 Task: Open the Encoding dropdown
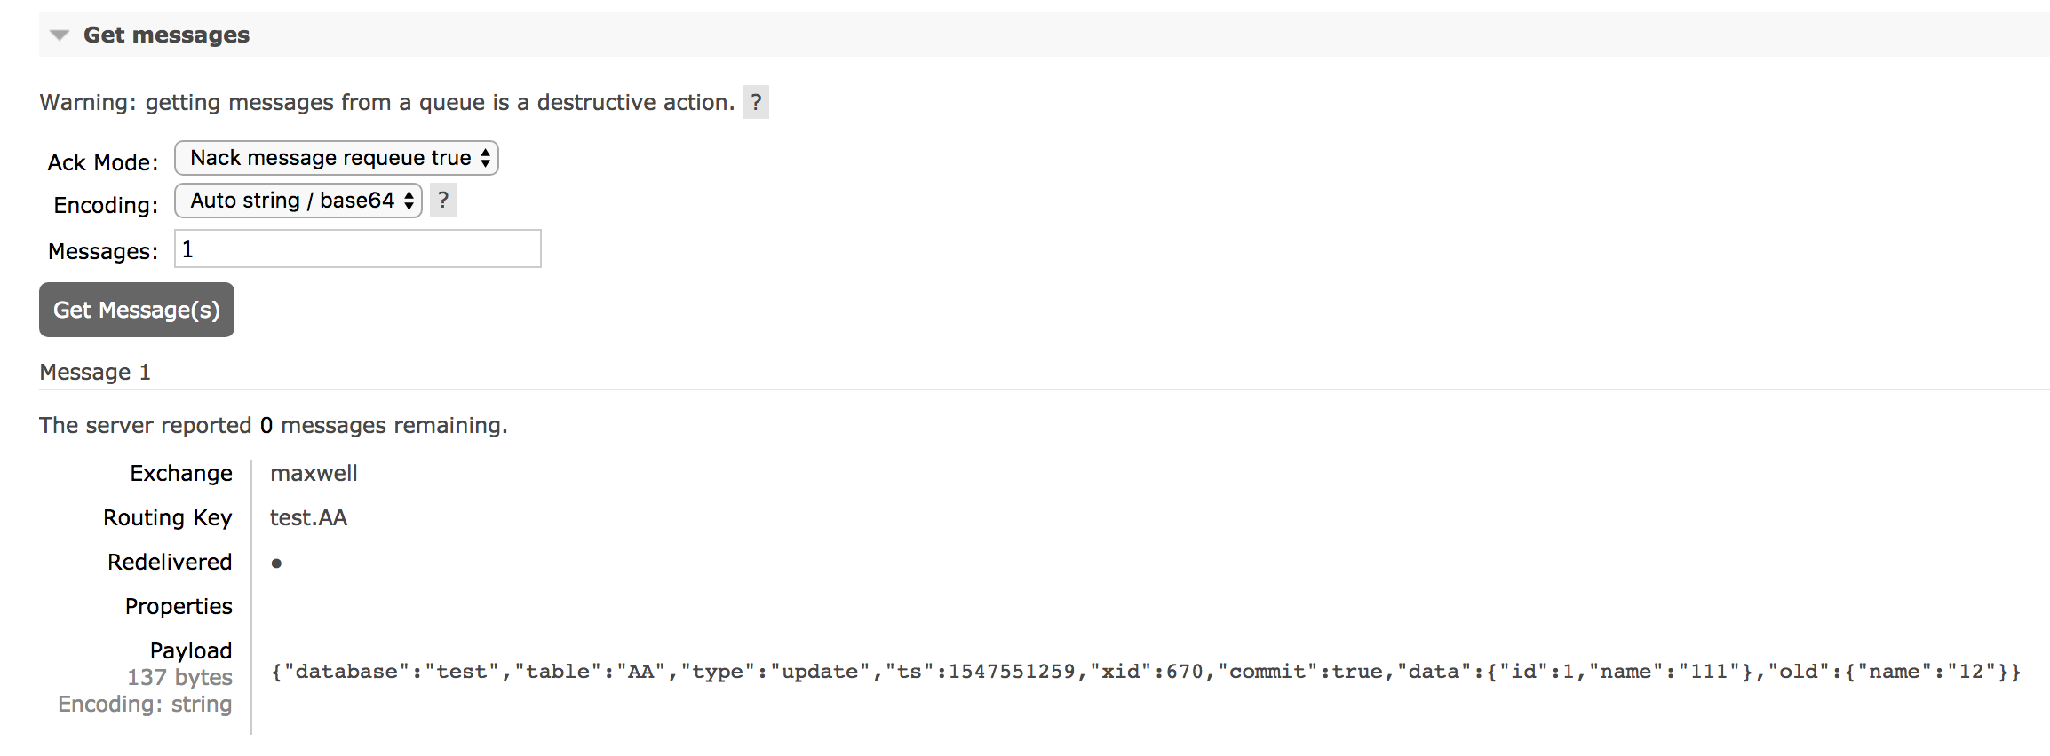(x=298, y=201)
